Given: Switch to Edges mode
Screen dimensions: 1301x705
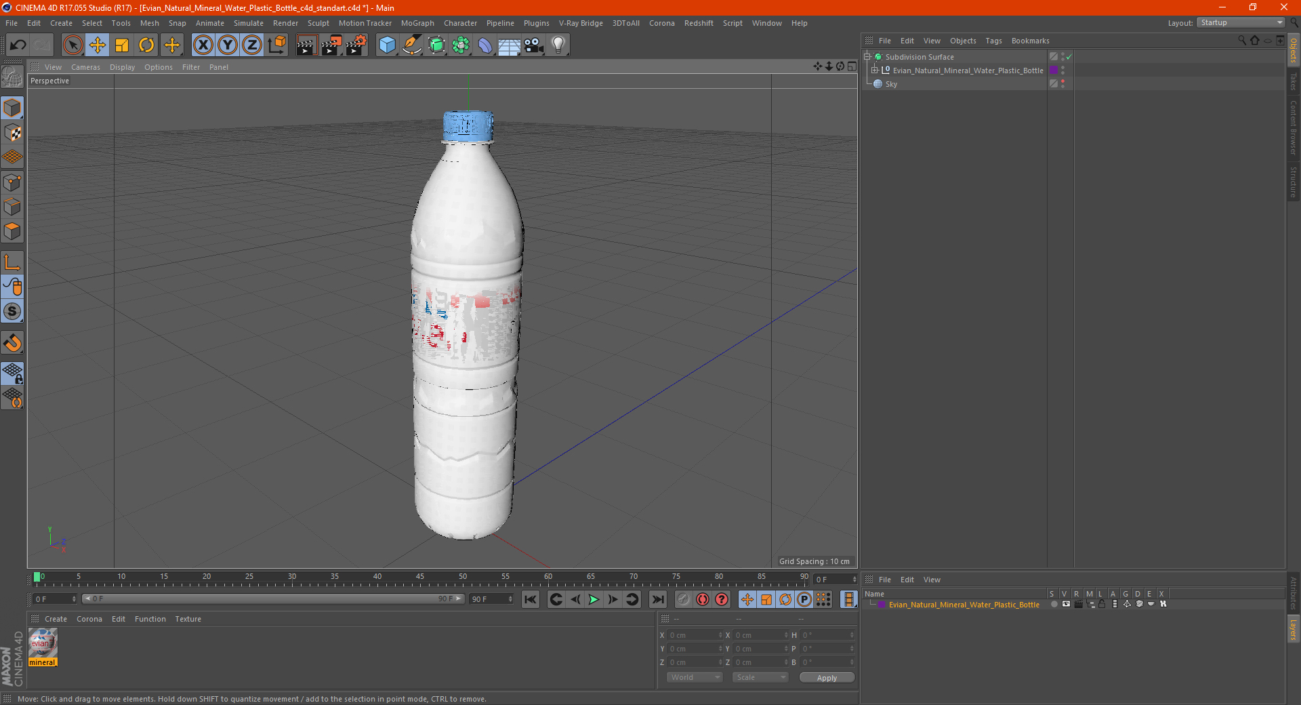Looking at the screenshot, I should pyautogui.click(x=12, y=207).
